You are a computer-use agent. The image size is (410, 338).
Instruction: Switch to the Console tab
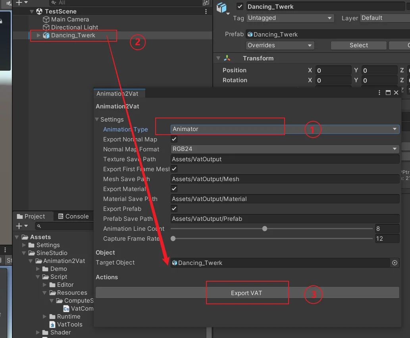pos(73,216)
